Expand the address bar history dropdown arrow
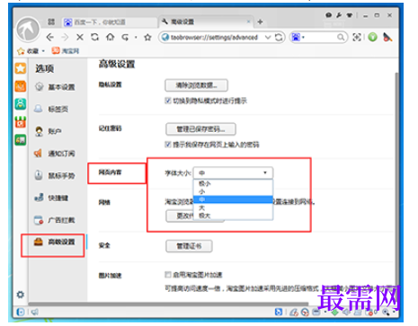This screenshot has height=326, width=418. tap(268, 37)
